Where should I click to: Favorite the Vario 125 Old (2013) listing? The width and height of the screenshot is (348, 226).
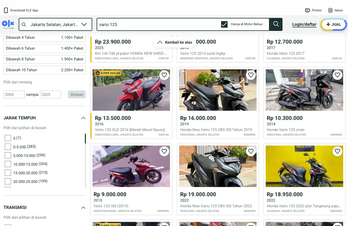[x=164, y=151]
